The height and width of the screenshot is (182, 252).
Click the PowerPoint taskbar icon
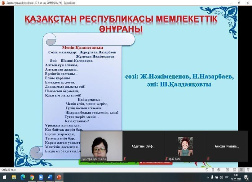pos(59,177)
